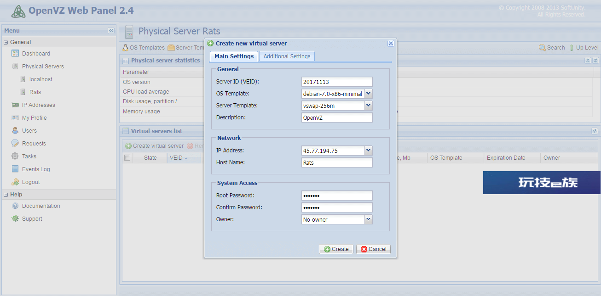Click the Create button in dialog
Image resolution: width=601 pixels, height=296 pixels.
coord(336,249)
